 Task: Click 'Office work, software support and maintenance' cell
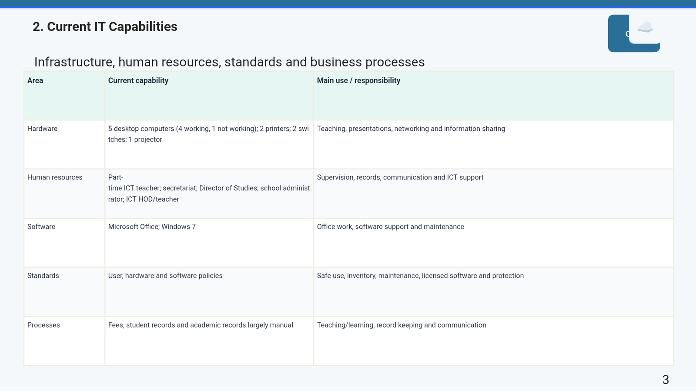tap(494, 243)
